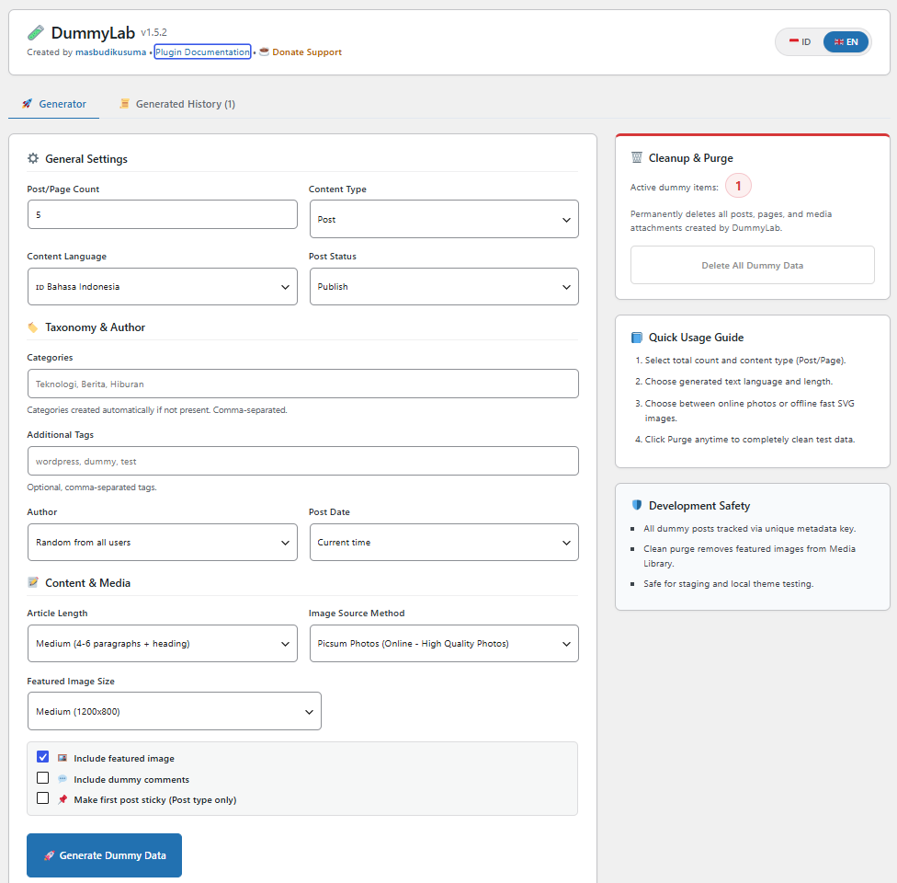Enable the Make first post sticky checkbox
Image resolution: width=897 pixels, height=883 pixels.
click(43, 797)
